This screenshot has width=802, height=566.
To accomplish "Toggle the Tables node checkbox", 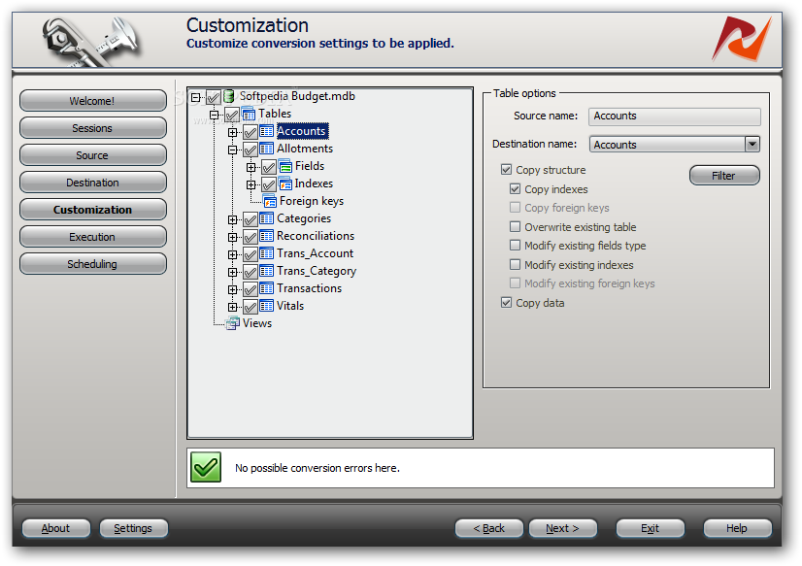I will [232, 115].
